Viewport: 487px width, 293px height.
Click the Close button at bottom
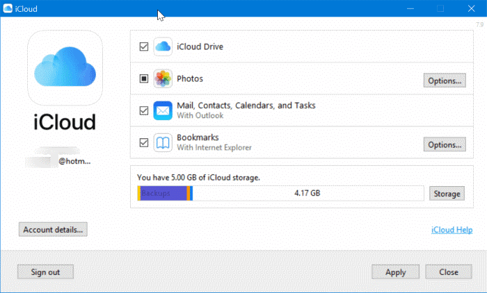(x=449, y=272)
